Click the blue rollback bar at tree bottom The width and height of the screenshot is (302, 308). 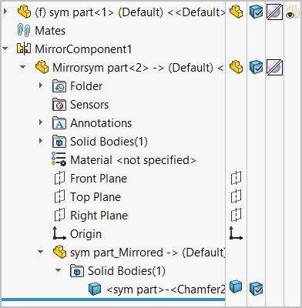[113, 300]
